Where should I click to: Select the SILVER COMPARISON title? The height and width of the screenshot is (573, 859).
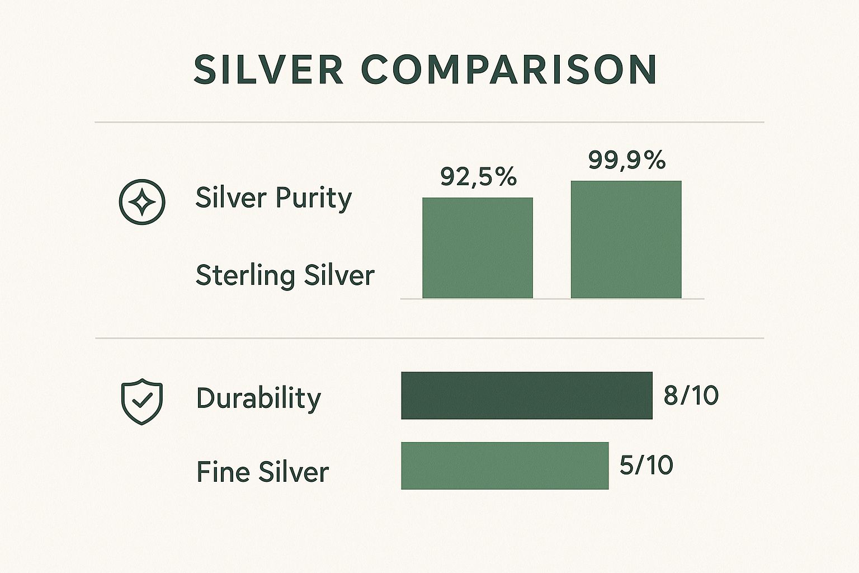pos(425,70)
